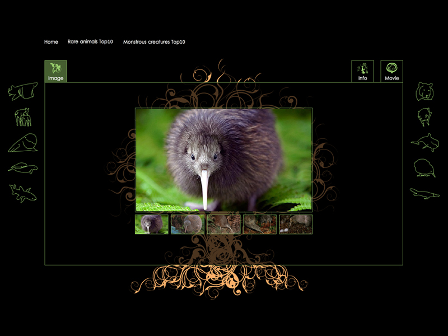Select third thumbnail of brown kiwi walking

click(223, 225)
